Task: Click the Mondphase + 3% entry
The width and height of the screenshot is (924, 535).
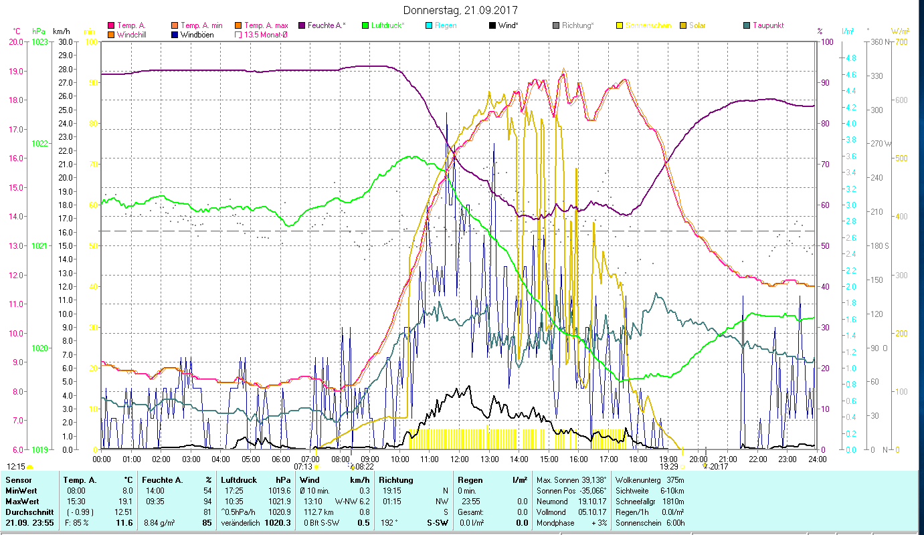Action: point(571,522)
